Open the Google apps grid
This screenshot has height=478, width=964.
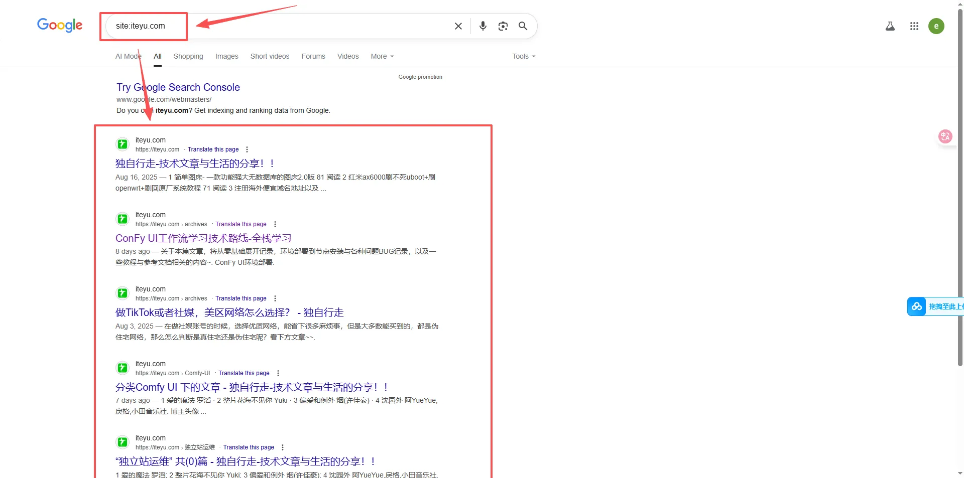[914, 26]
